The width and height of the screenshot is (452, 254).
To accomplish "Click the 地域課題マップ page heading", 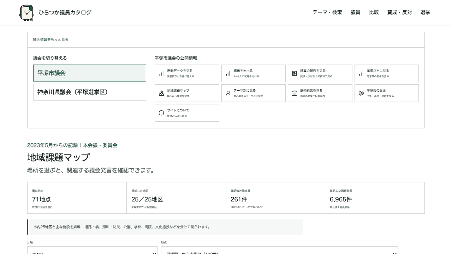I will click(59, 157).
